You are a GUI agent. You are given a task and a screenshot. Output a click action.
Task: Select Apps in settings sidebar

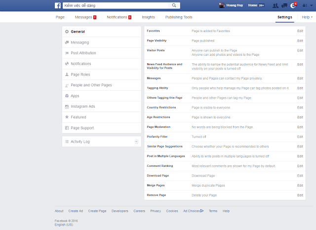102,96
